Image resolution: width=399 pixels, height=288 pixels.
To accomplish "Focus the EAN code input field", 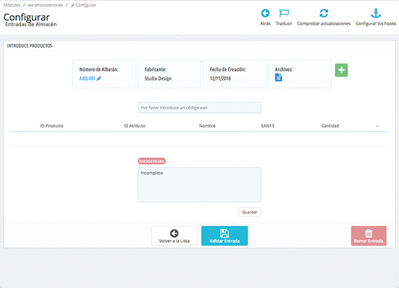I will pos(199,107).
